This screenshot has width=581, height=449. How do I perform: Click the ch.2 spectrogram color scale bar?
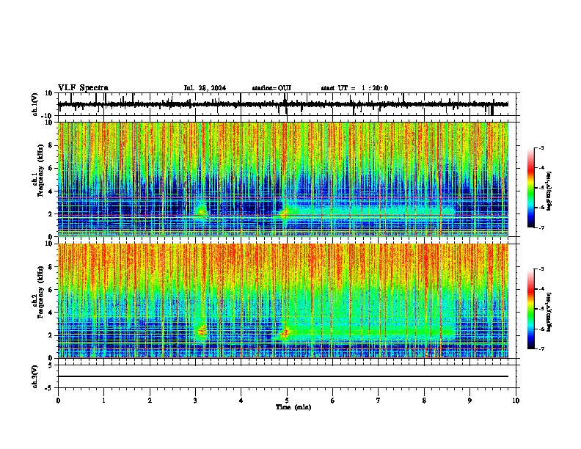(x=531, y=309)
